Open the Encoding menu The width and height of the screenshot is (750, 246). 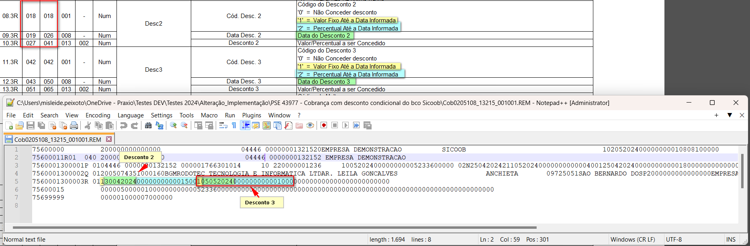[98, 115]
